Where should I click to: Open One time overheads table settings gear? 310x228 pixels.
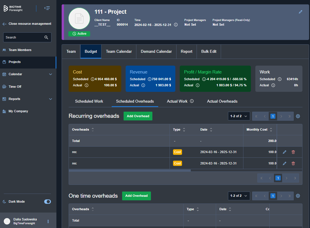point(298,196)
